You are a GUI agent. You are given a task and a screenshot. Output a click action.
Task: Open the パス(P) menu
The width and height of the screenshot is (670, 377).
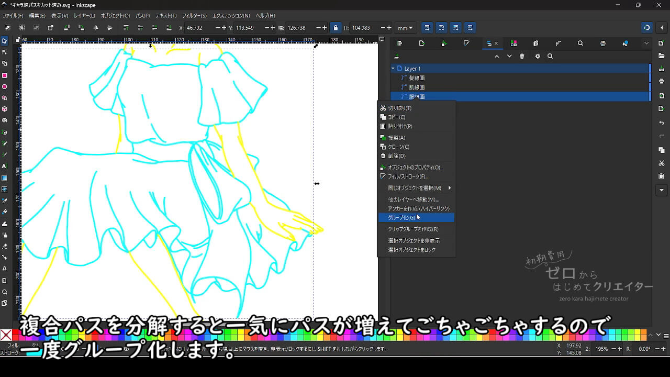click(143, 16)
